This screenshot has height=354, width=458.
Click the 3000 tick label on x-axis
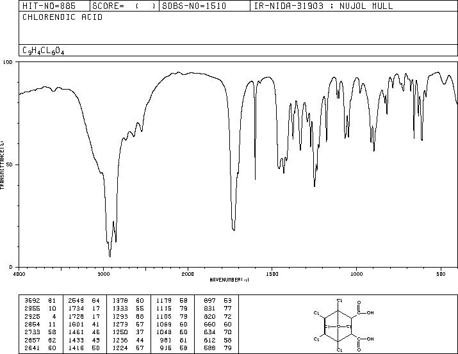coord(103,274)
